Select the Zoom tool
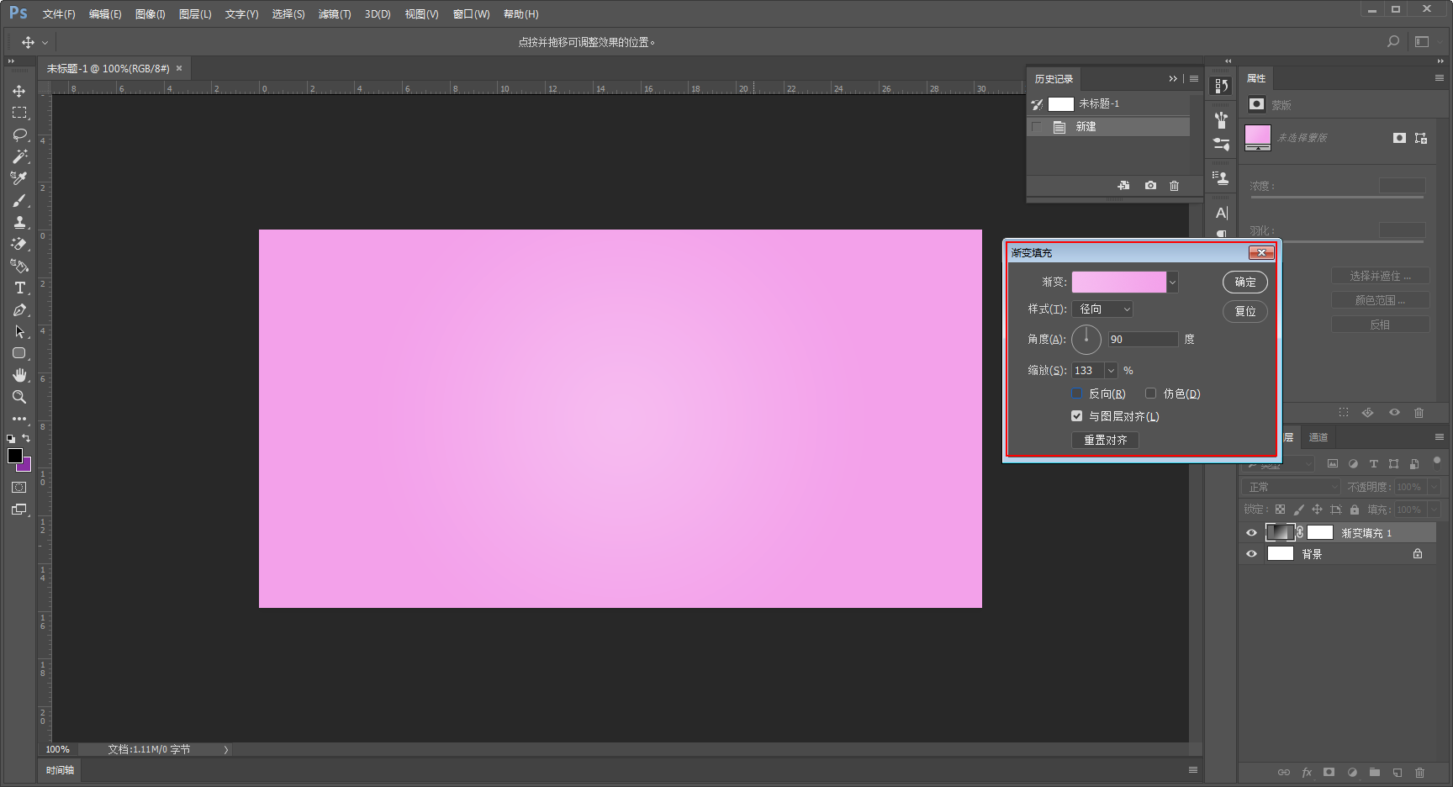 [19, 397]
